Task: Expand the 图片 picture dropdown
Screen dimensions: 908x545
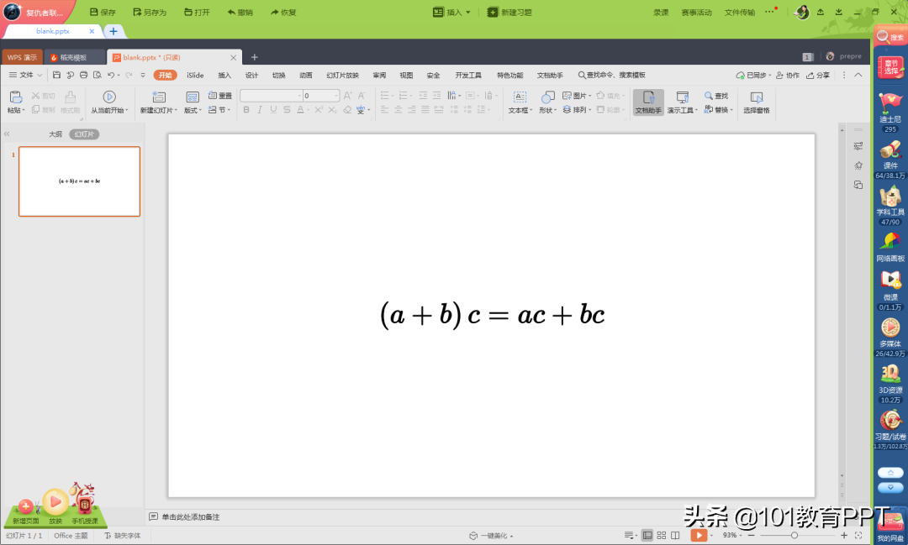Action: pyautogui.click(x=589, y=96)
